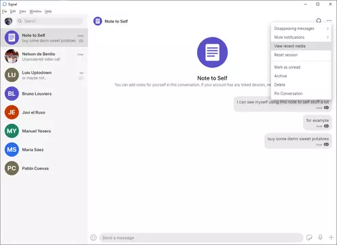Click the MY avatar circle

[x=12, y=131]
